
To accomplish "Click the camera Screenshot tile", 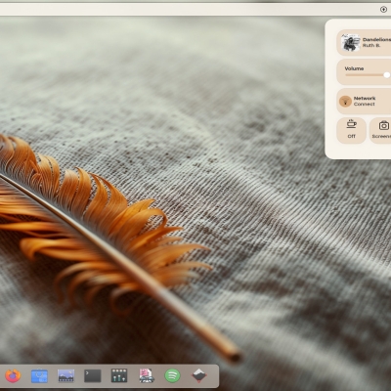I will pos(380,130).
